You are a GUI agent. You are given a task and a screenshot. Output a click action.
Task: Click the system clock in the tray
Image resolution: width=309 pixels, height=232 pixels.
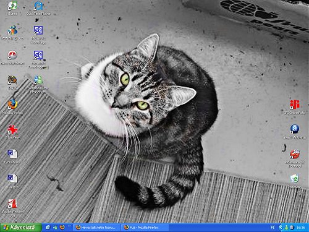(x=300, y=228)
